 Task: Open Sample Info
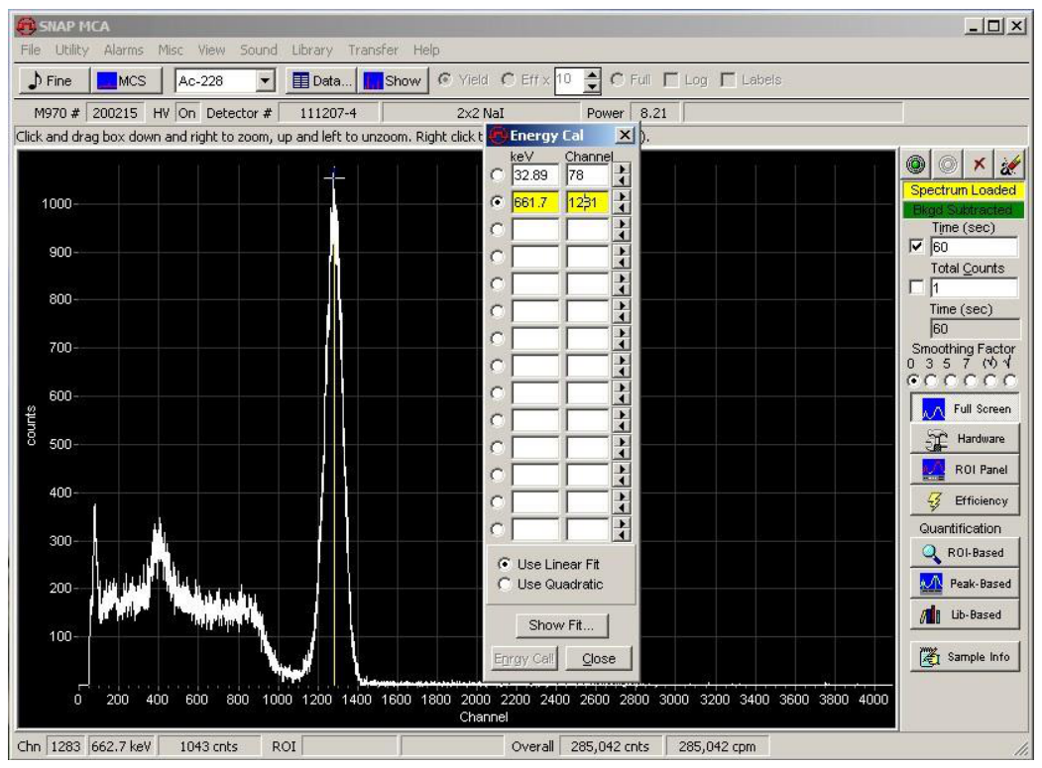965,657
